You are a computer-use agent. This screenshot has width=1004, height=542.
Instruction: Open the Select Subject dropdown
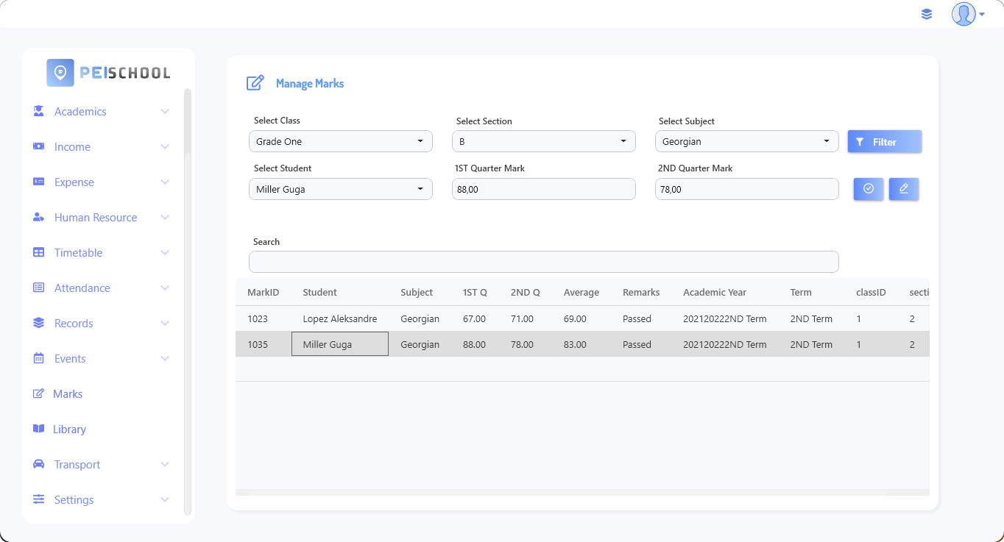click(746, 141)
